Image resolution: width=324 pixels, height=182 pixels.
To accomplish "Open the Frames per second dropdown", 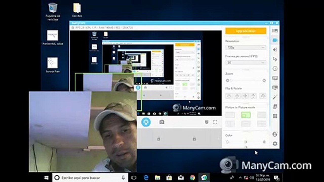I will (x=246, y=62).
